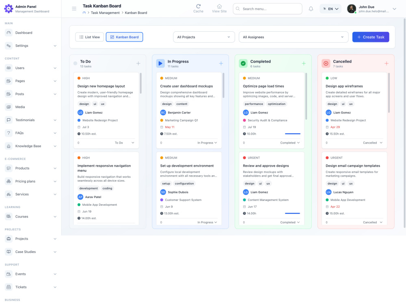Change status of Design app wireframes
The height and width of the screenshot is (305, 406).
[x=373, y=143]
